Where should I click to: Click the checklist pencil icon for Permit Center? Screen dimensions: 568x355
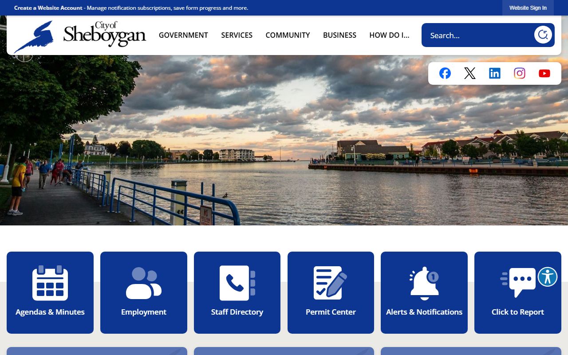tap(331, 283)
